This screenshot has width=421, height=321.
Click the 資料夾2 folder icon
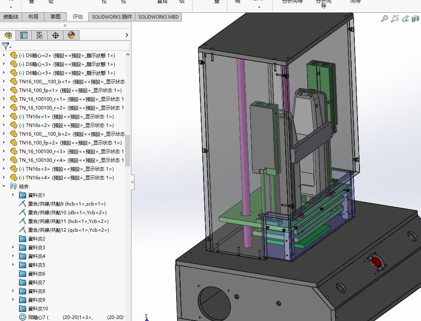23,238
